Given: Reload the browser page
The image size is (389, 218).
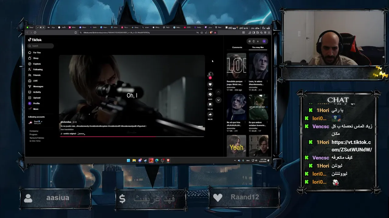Looking at the screenshot, I should click(x=35, y=32).
